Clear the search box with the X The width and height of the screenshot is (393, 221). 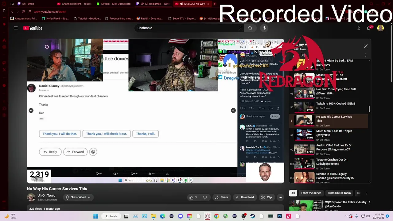pos(240,28)
